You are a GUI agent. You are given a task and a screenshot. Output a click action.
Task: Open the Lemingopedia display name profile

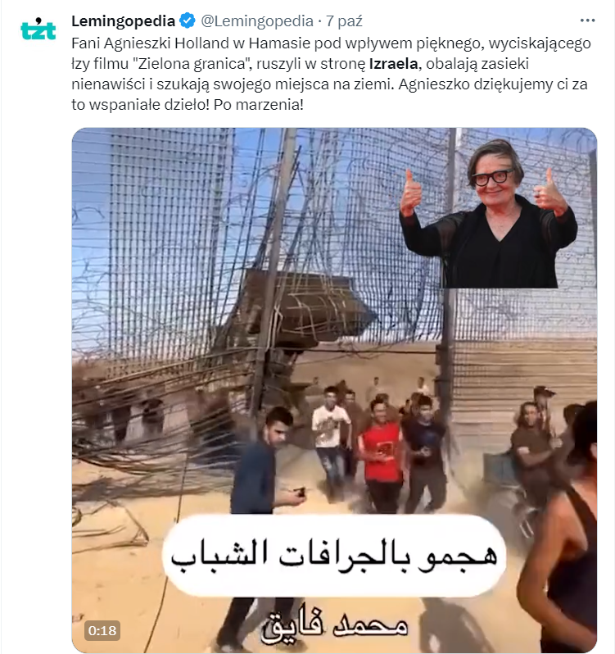pyautogui.click(x=124, y=20)
